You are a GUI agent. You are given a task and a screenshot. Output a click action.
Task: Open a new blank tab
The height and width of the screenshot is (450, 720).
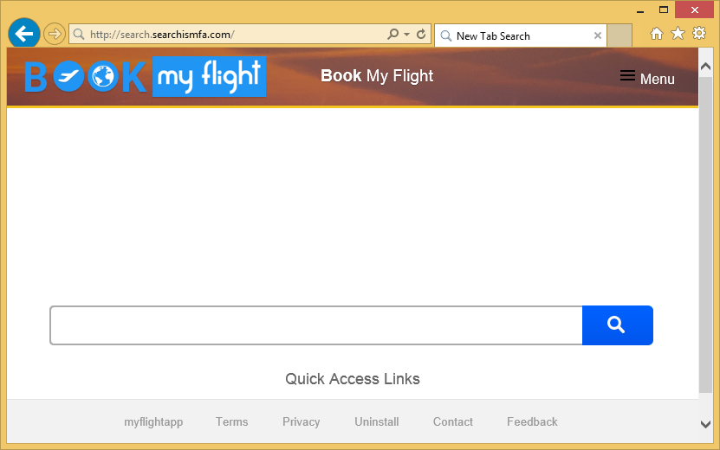coord(619,35)
